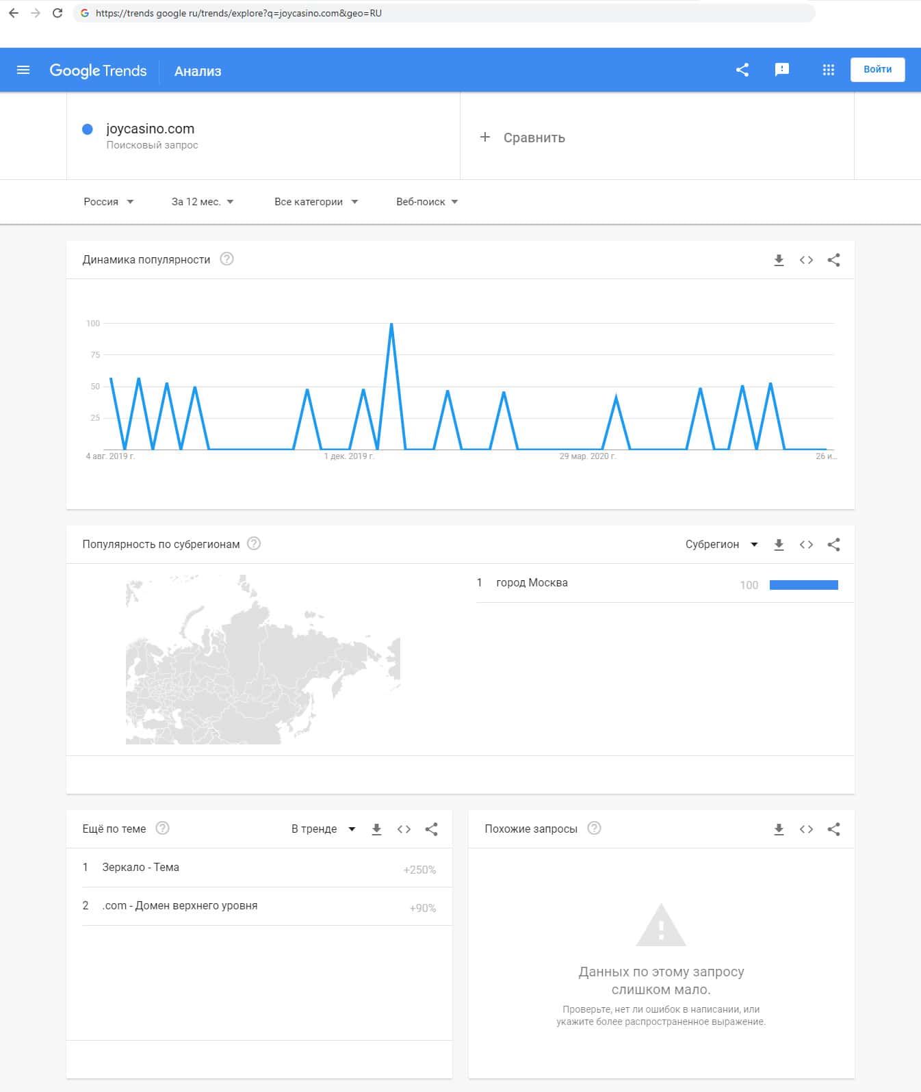Open the За 12 мес. period dropdown
This screenshot has width=921, height=1092.
click(202, 202)
